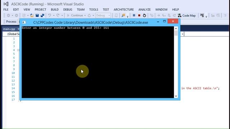Screen dimensions: 230x129
Task: Click the console scrollbar down arrow
Action: pyautogui.click(x=176, y=96)
